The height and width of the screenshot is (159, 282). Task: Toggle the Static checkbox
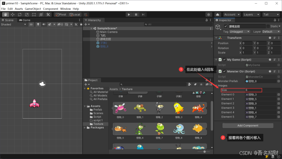(x=268, y=26)
